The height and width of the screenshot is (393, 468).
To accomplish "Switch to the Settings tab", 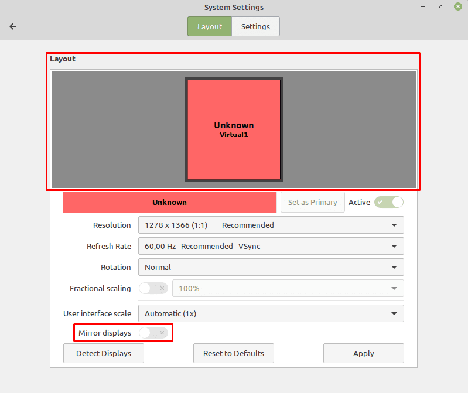I will point(255,26).
